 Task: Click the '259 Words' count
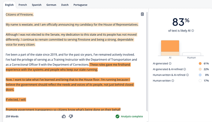(12, 116)
